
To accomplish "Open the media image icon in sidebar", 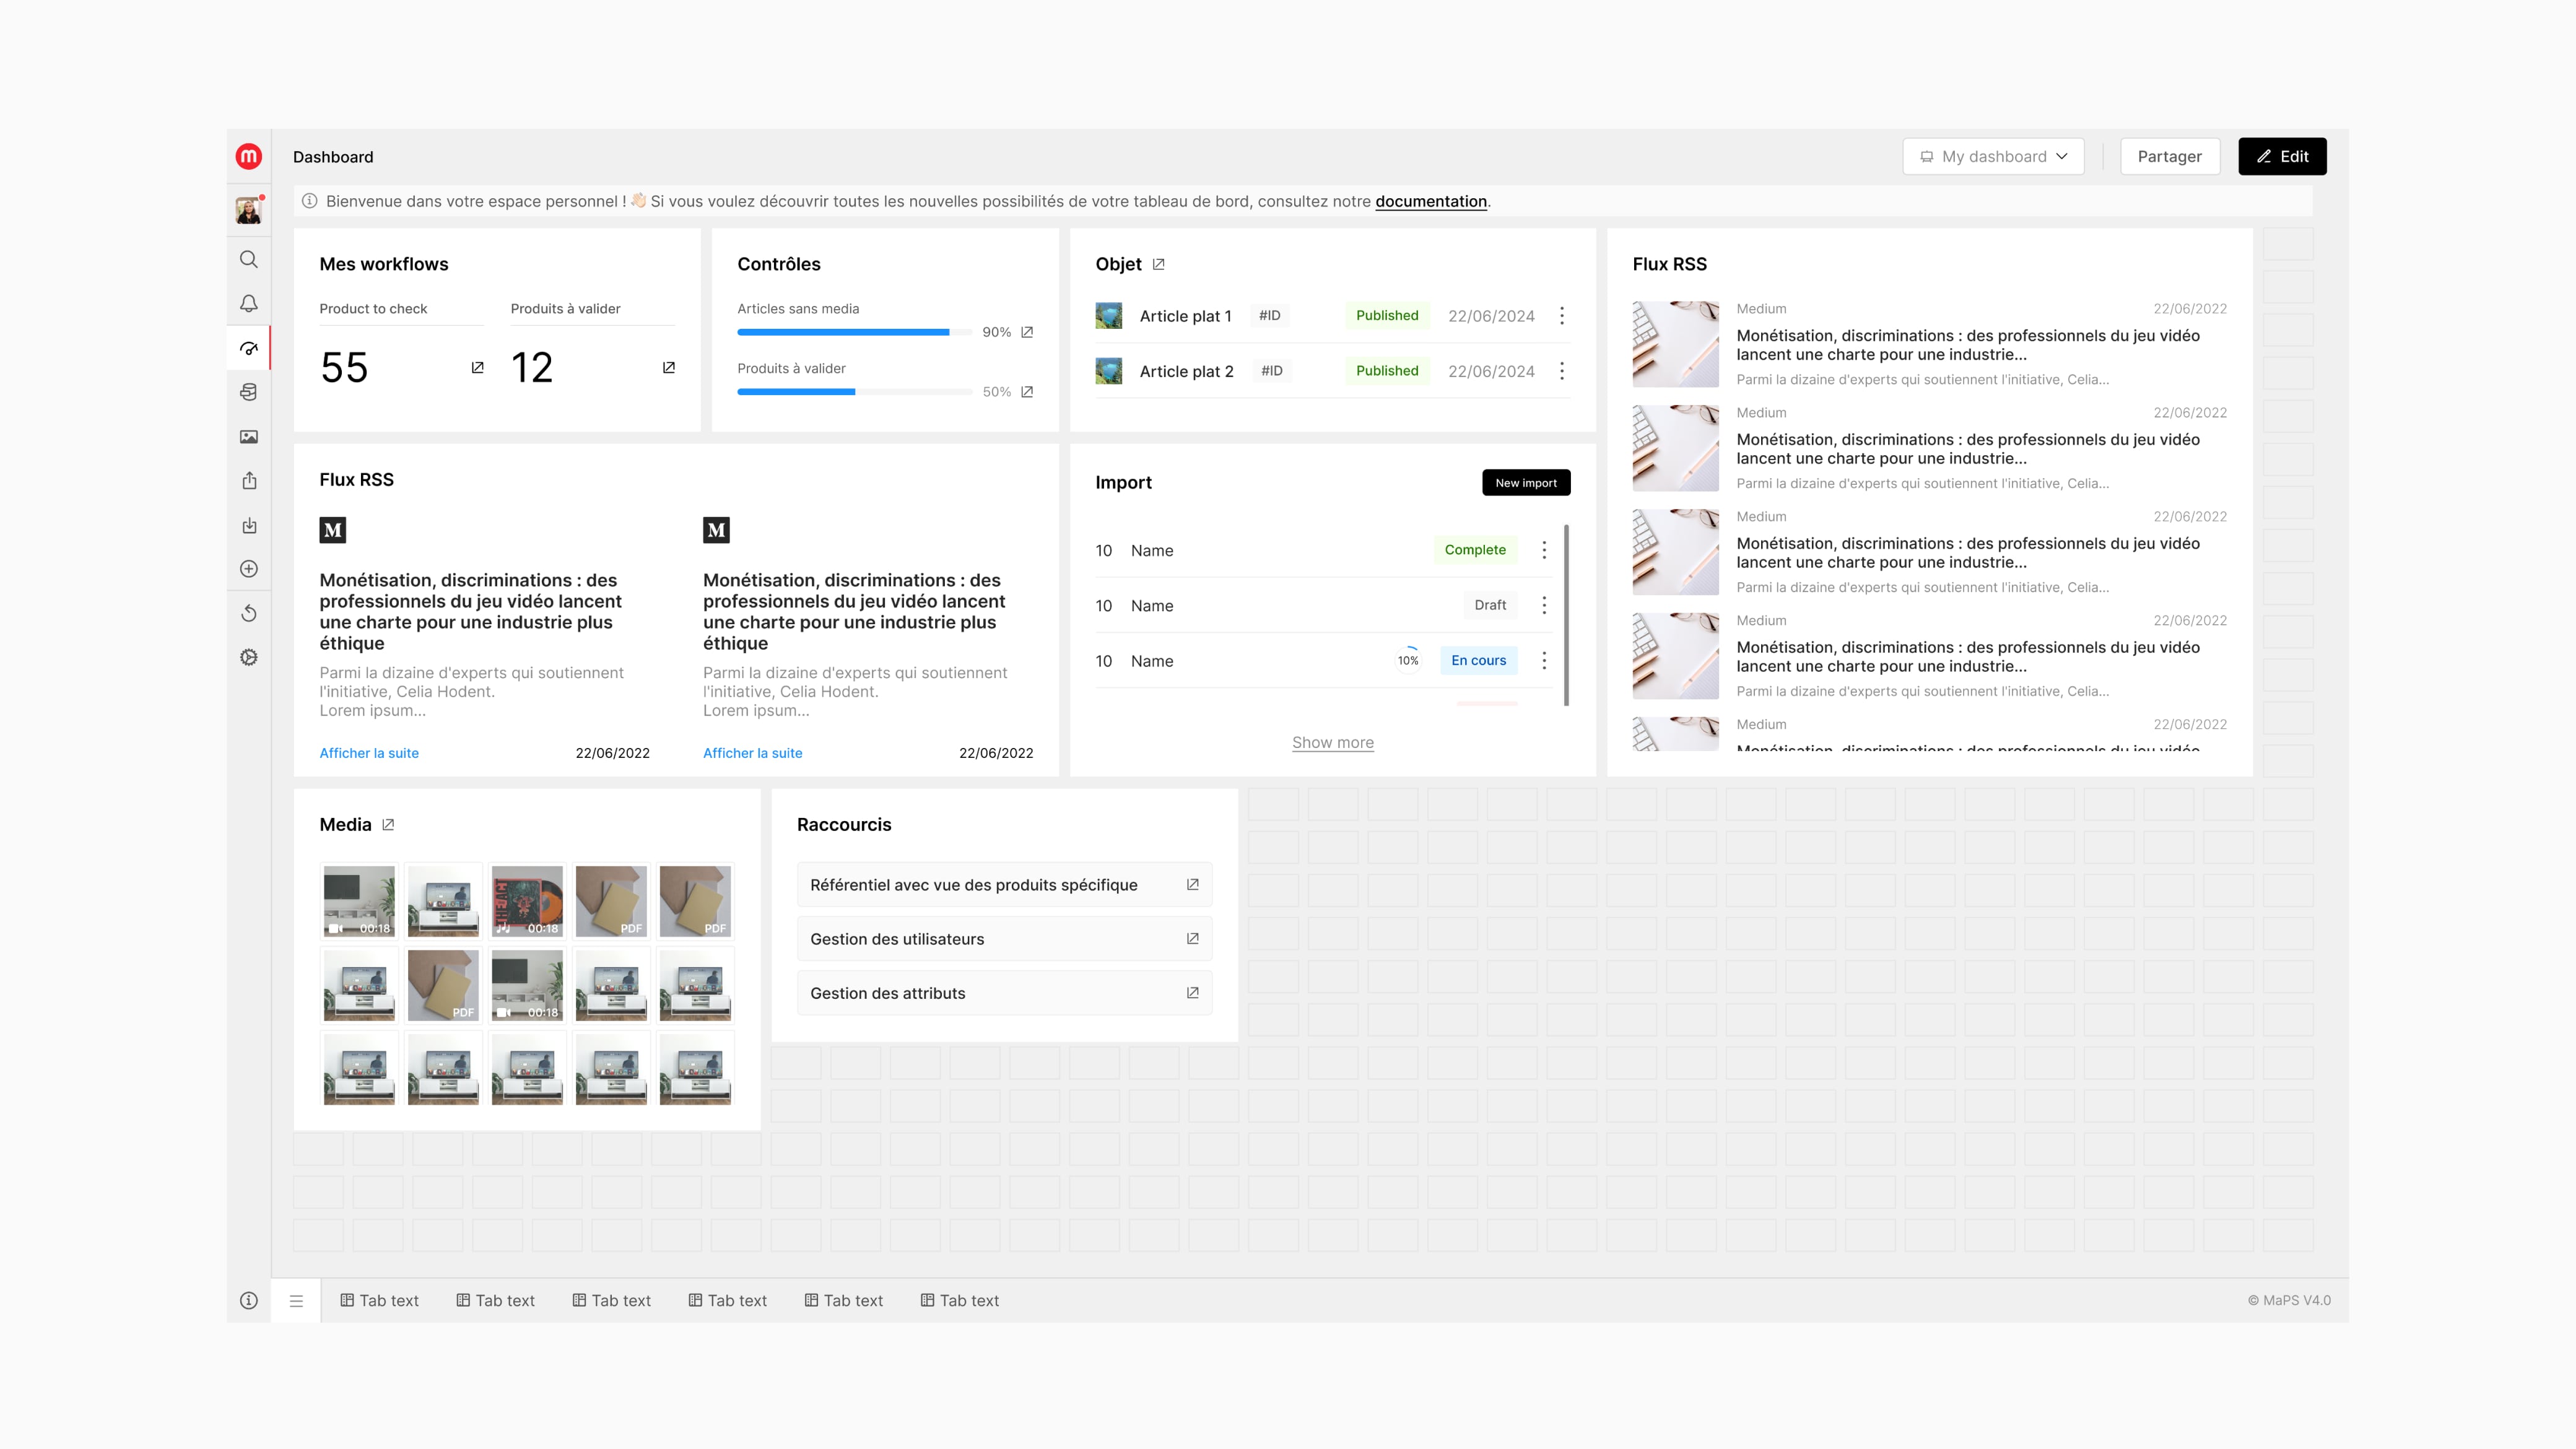I will (x=249, y=437).
